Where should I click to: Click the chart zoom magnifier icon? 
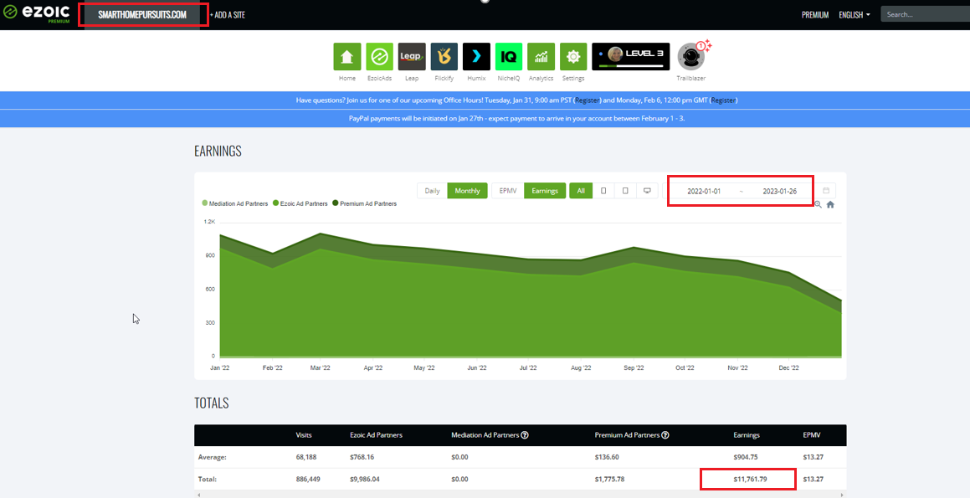pyautogui.click(x=818, y=205)
